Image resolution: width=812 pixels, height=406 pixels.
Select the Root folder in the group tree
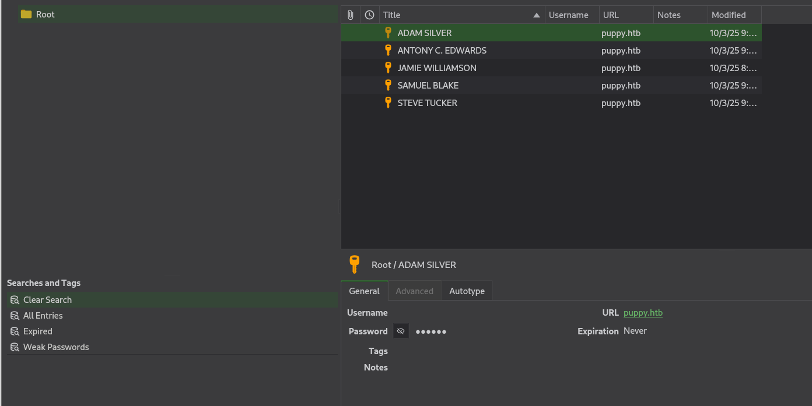45,15
